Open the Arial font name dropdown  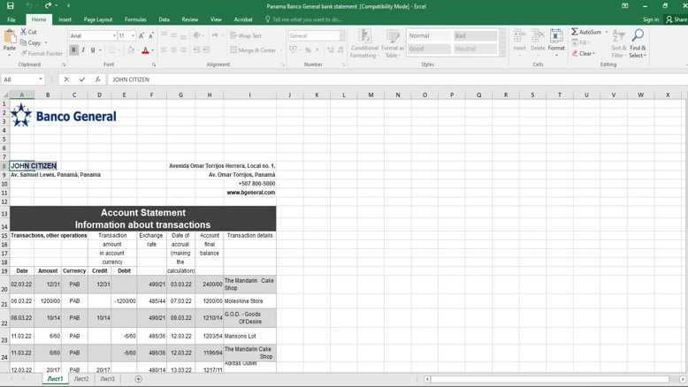pyautogui.click(x=114, y=36)
